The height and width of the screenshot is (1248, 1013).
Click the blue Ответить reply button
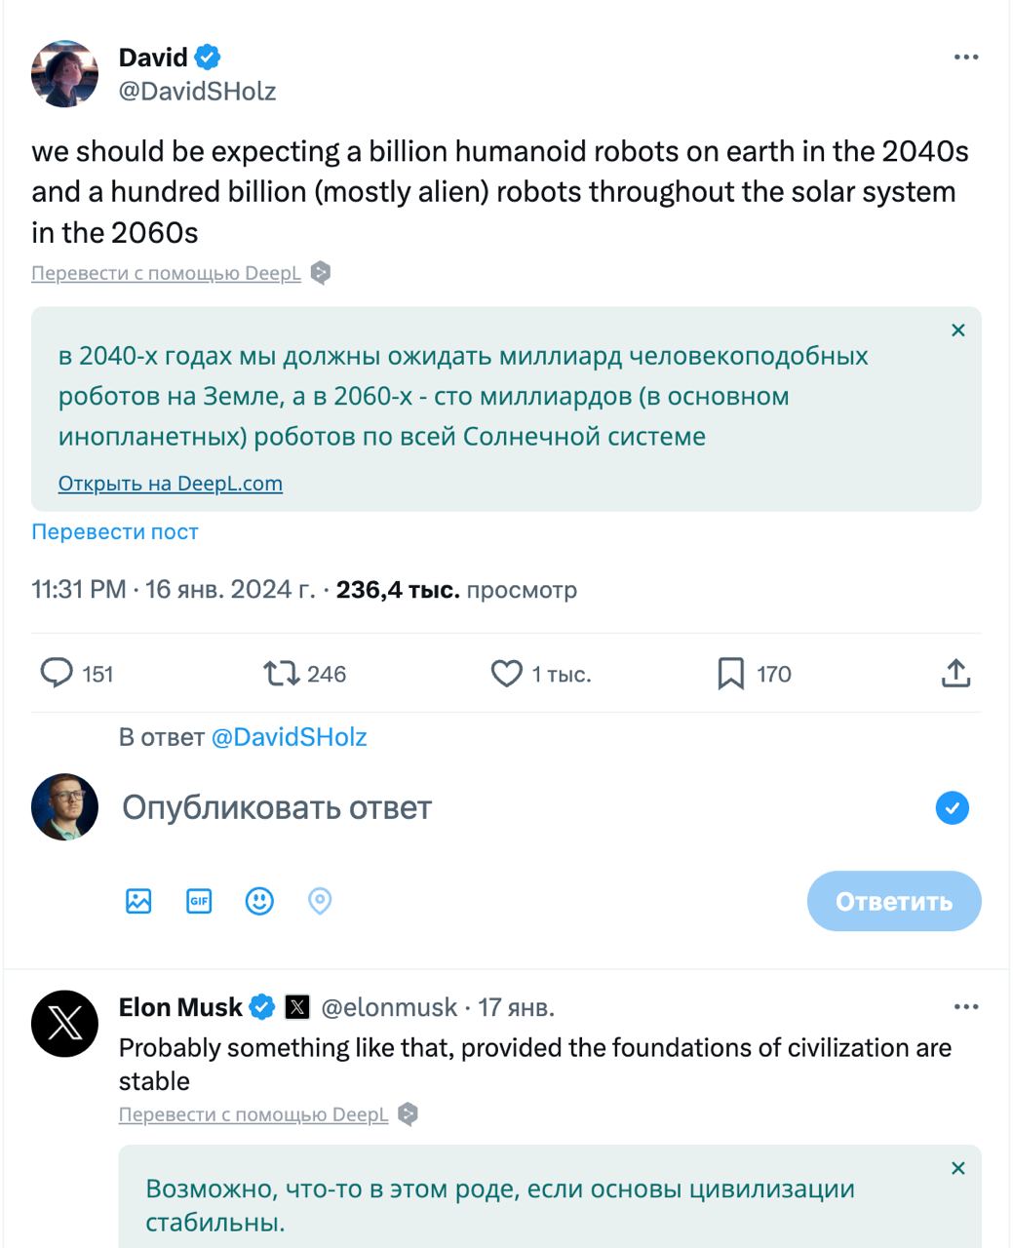[x=893, y=901]
